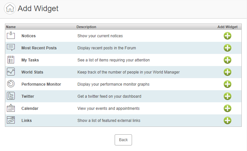Image resolution: width=247 pixels, height=151 pixels.
Task: Add the Performance Monitor widget
Action: (x=227, y=84)
